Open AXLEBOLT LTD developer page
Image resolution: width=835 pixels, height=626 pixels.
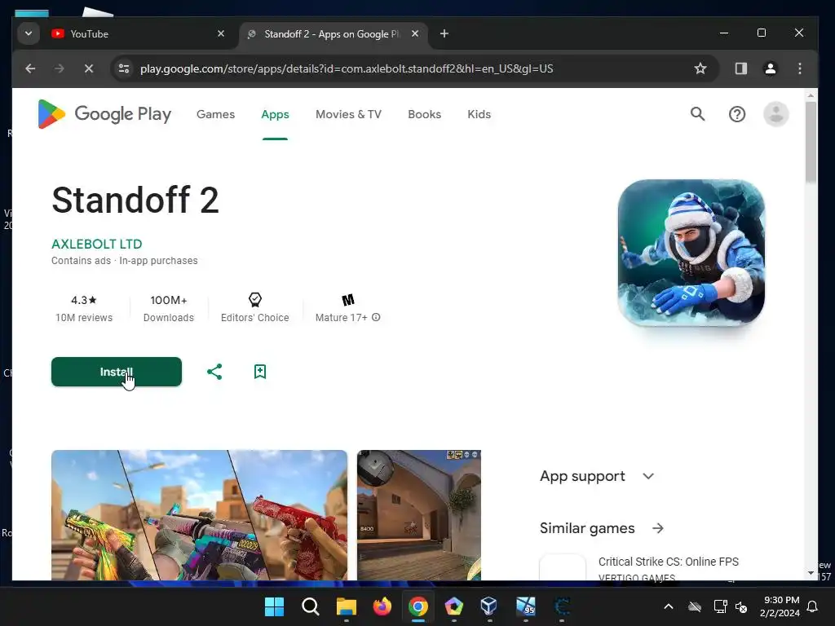point(97,244)
